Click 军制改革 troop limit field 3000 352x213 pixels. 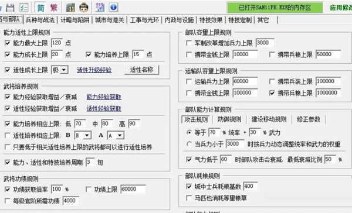(x=265, y=43)
